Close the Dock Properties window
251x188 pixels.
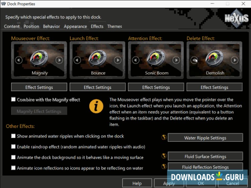[x=243, y=4]
